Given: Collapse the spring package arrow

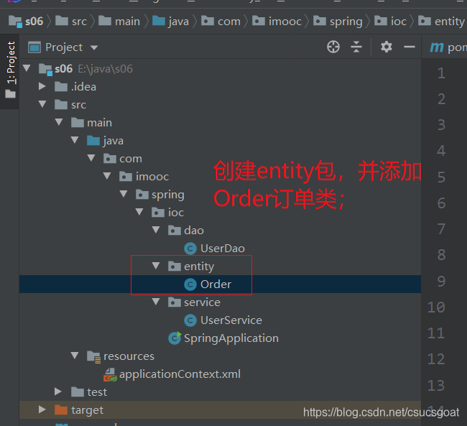Looking at the screenshot, I should [x=124, y=194].
